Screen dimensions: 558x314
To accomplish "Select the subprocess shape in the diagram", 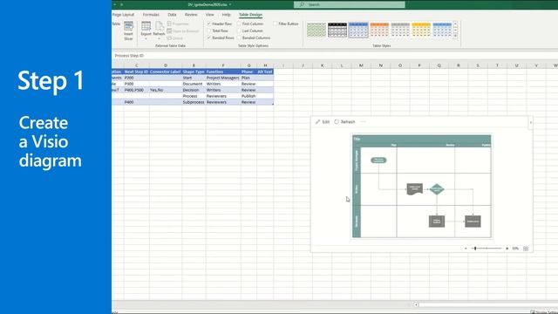I will pos(437,221).
